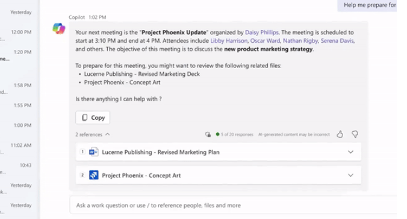Open Project Phoenix - Concept Art reference
The width and height of the screenshot is (407, 219).
(x=219, y=175)
